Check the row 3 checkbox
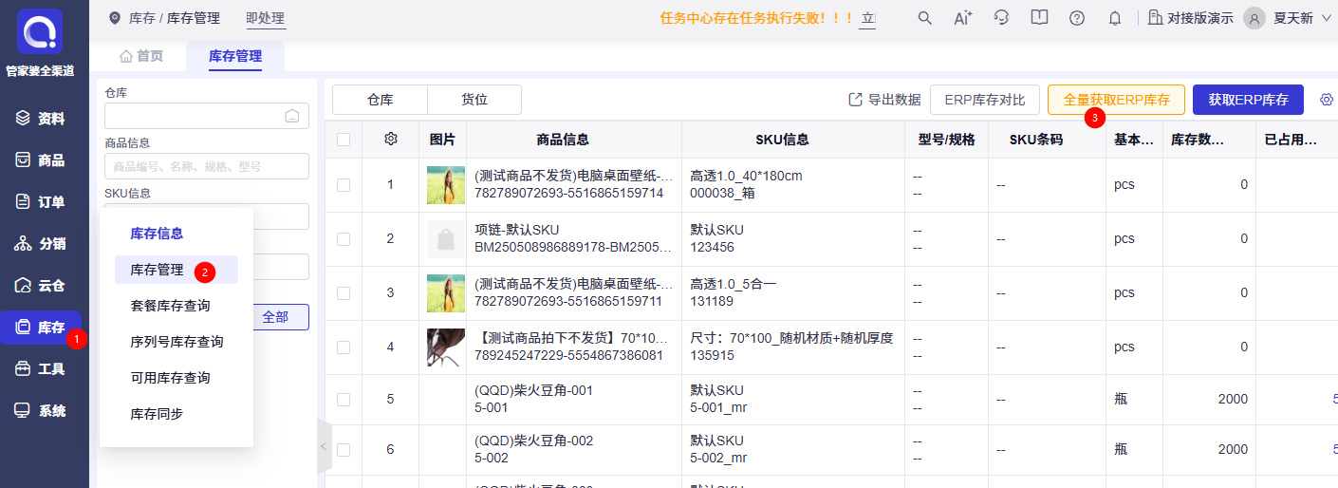The height and width of the screenshot is (488, 1338). (x=344, y=293)
